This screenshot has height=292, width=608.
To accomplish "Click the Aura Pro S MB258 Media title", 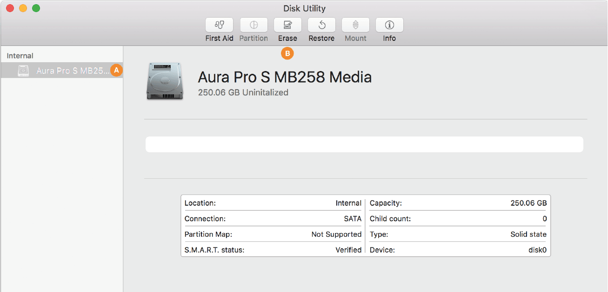I will [x=285, y=77].
